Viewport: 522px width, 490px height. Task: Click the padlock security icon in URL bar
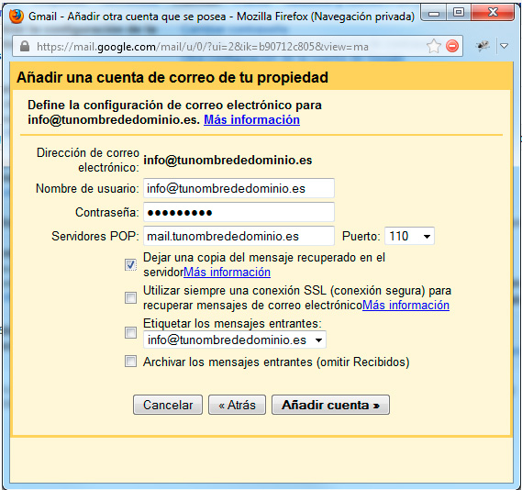click(24, 46)
